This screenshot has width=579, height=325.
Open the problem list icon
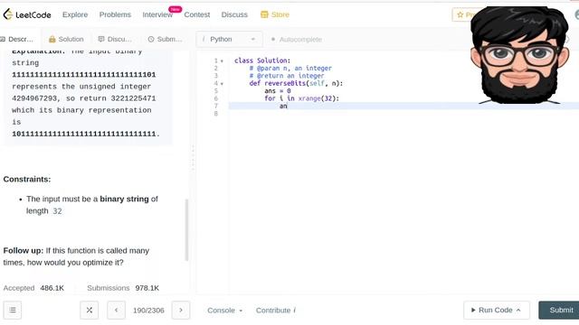point(13,311)
